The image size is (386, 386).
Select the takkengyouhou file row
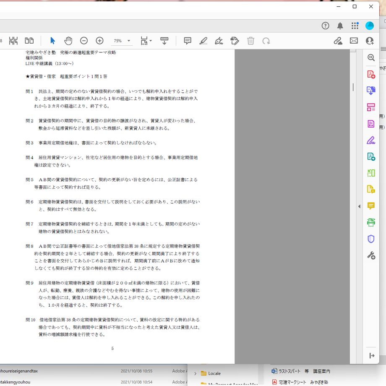tap(94, 382)
